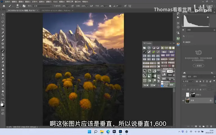Select TK7 black brush icon
The image size is (216, 135).
[x=145, y=52]
